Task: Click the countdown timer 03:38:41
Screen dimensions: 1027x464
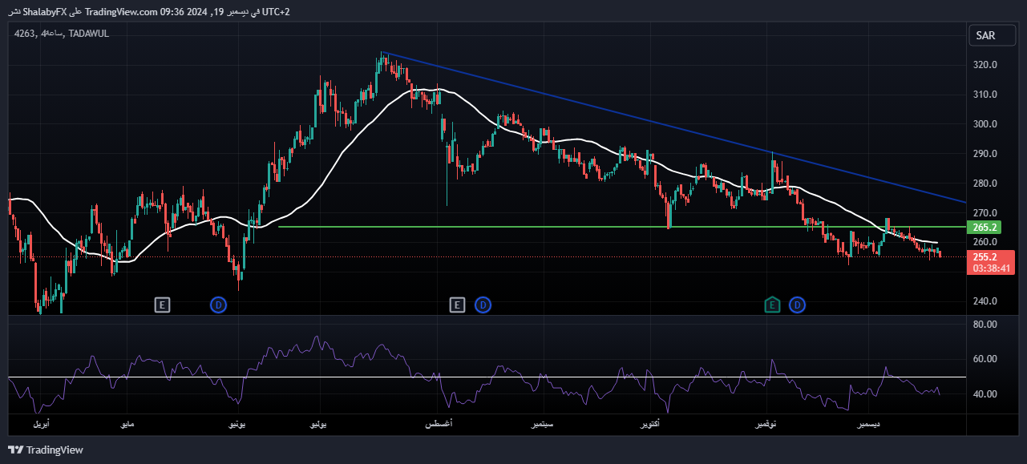Action: [992, 269]
